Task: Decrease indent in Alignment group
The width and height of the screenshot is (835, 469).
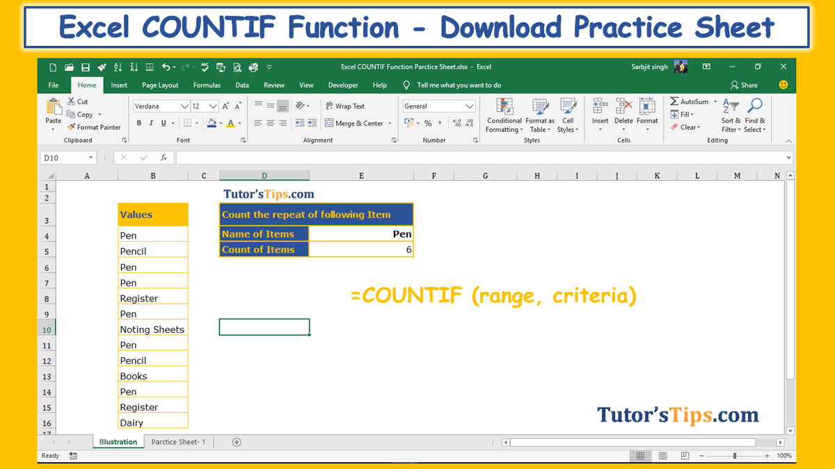Action: pyautogui.click(x=300, y=123)
